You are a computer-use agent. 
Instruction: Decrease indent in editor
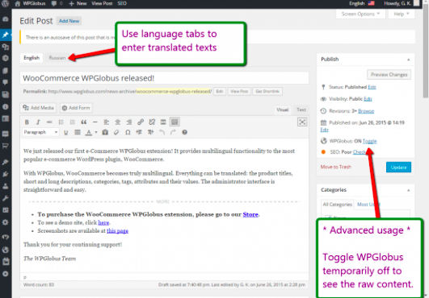[139, 133]
